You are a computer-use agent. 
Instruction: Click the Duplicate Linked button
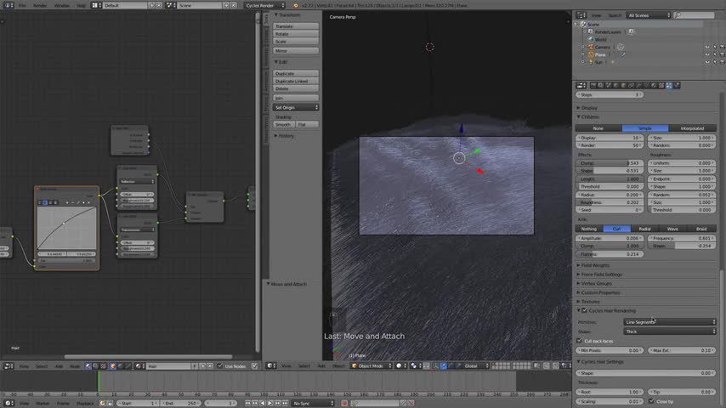click(x=295, y=81)
